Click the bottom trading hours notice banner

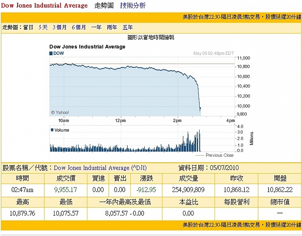[151, 225]
